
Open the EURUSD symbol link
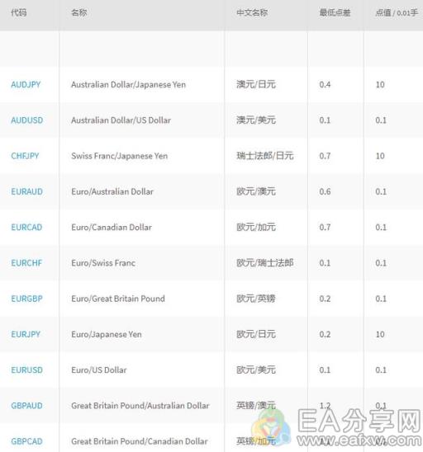(27, 370)
